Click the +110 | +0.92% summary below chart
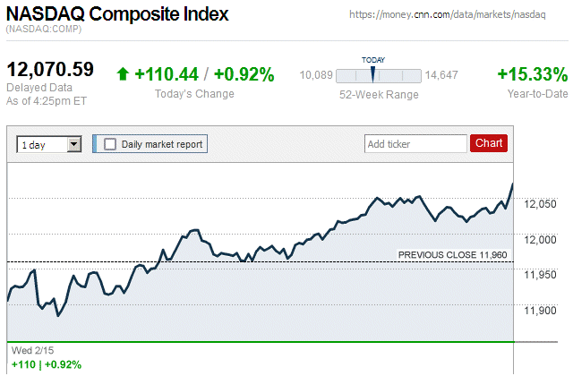This screenshot has height=376, width=573. click(x=47, y=364)
